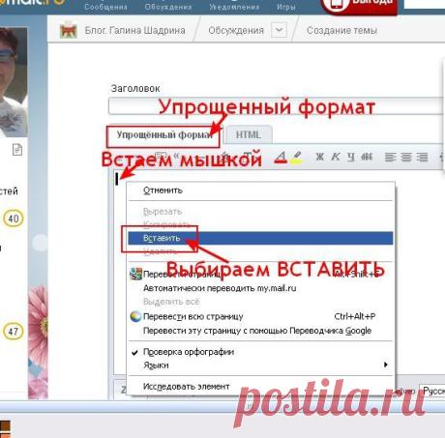The height and width of the screenshot is (438, 445).
Task: Click the translator icon beside Перевести всю страницу
Action: coord(135,316)
